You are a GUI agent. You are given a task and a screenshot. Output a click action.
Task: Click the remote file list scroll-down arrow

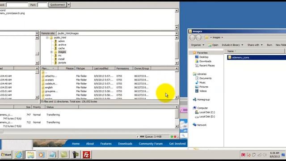(177, 97)
